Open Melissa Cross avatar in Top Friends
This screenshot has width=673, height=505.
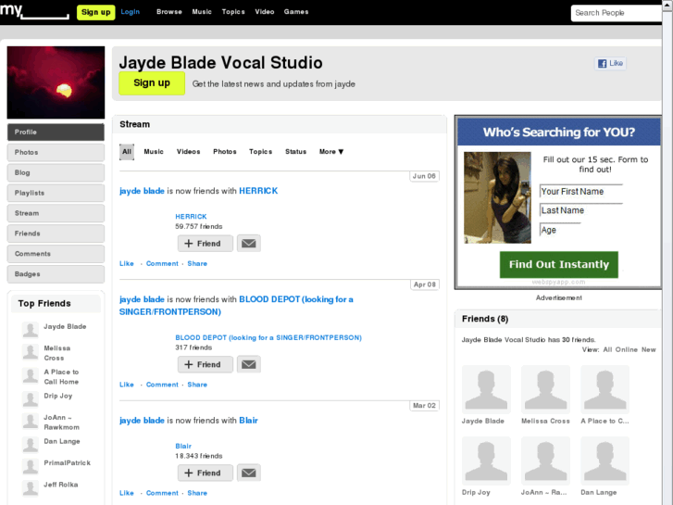(30, 351)
